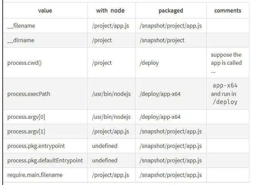Click the "comments" column header

tap(228, 10)
